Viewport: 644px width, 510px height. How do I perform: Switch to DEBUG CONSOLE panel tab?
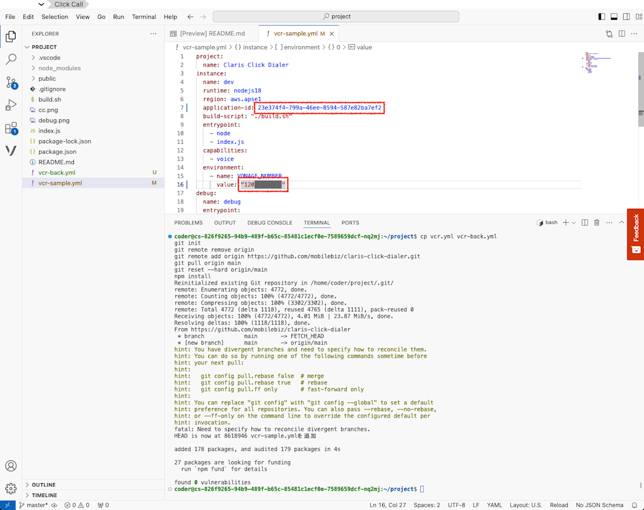270,223
